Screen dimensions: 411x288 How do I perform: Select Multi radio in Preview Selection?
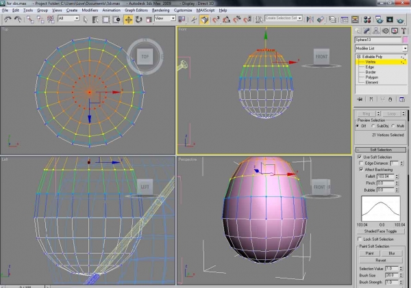click(393, 126)
